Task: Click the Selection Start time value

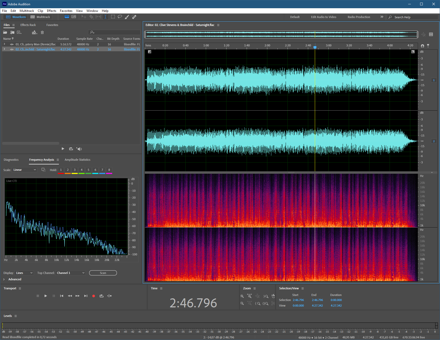Action: 298,300
